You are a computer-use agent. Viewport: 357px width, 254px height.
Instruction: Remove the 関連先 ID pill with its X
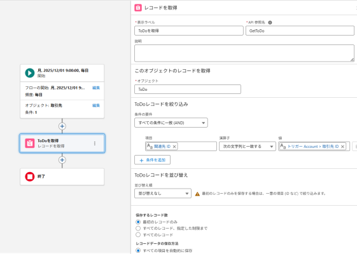pyautogui.click(x=174, y=147)
